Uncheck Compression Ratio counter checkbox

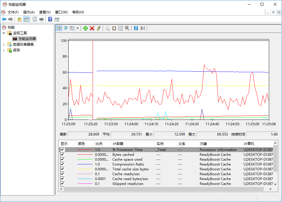62,164
